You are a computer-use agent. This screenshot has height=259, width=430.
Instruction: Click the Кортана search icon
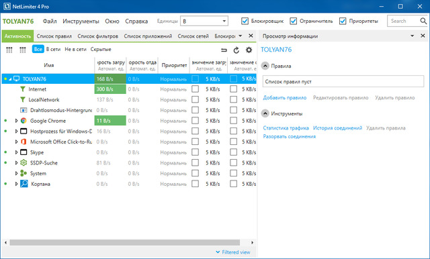pos(24,184)
